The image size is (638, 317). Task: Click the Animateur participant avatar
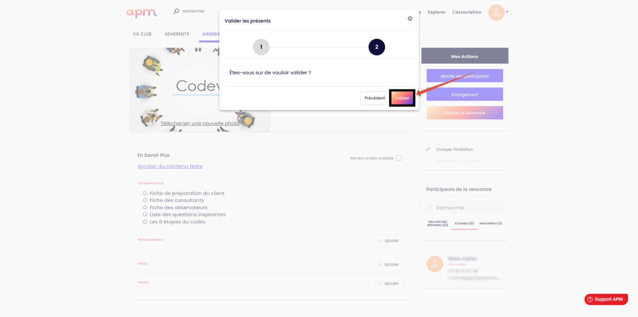435,264
